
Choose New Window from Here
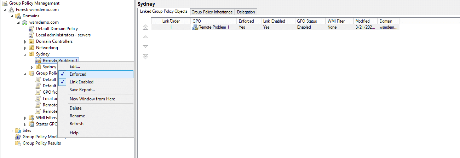(x=96, y=99)
